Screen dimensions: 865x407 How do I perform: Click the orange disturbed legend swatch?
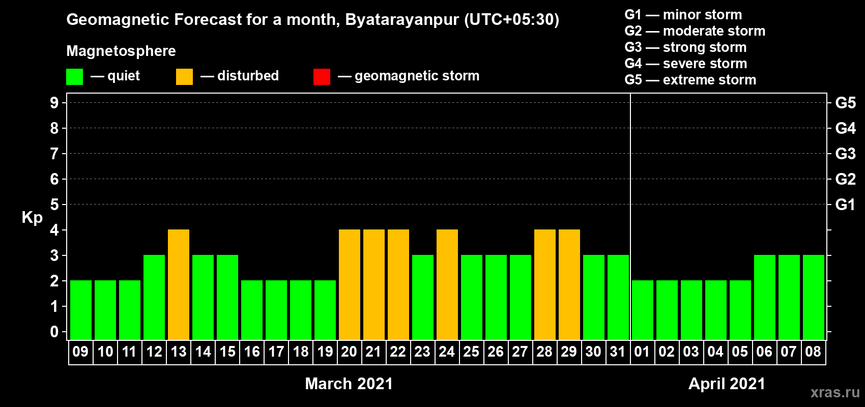[x=184, y=77]
